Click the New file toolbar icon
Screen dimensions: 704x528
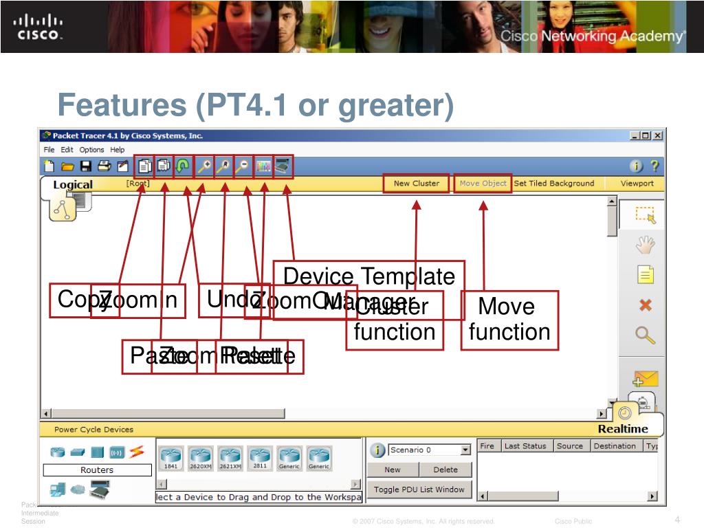pos(49,166)
